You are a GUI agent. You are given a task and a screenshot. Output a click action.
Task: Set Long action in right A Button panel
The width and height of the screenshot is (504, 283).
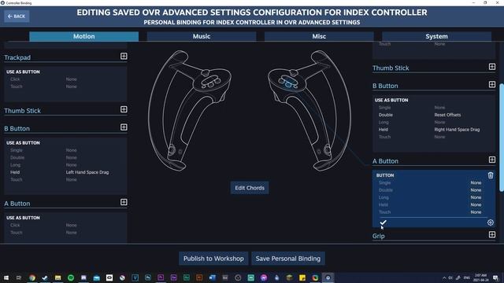pos(430,197)
